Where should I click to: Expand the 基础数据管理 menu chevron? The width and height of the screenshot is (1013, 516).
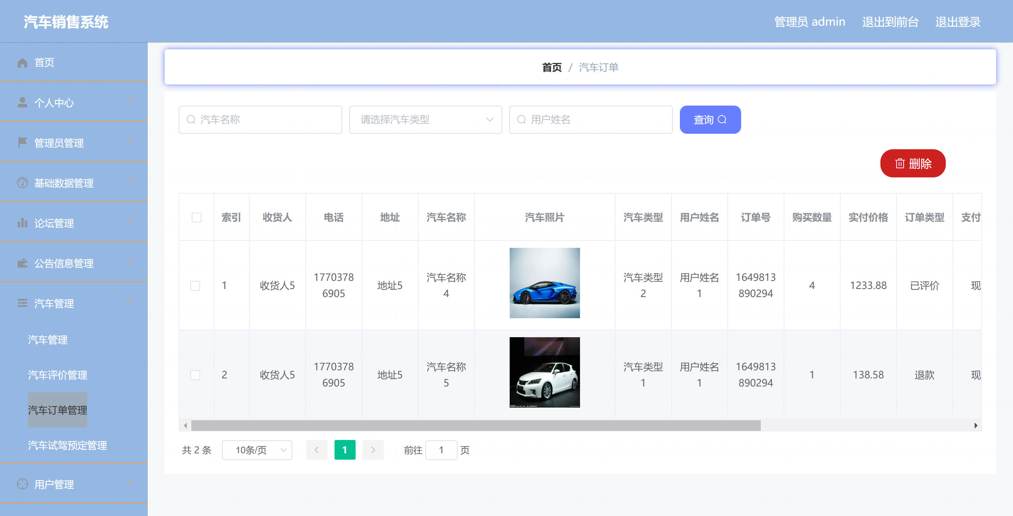[x=129, y=182]
